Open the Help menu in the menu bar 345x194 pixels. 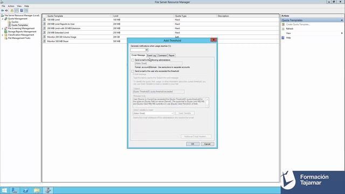coord(26,6)
